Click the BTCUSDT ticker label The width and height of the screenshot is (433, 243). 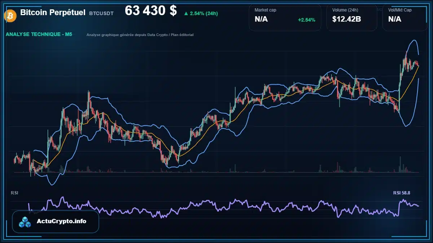point(101,13)
